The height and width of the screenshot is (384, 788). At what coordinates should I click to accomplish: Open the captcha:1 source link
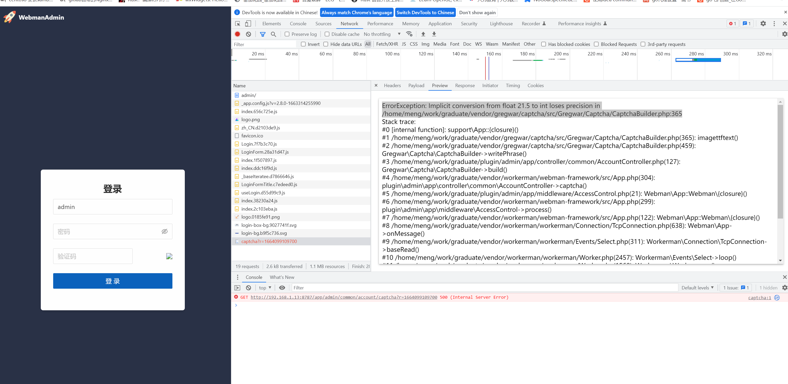tap(760, 298)
